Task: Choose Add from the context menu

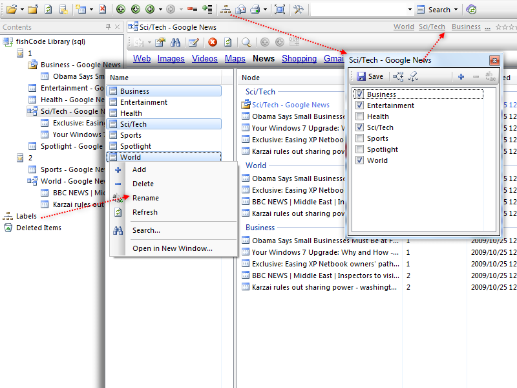Action: [174, 169]
